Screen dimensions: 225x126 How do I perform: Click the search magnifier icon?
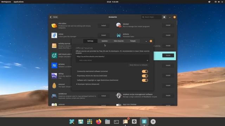143,17
